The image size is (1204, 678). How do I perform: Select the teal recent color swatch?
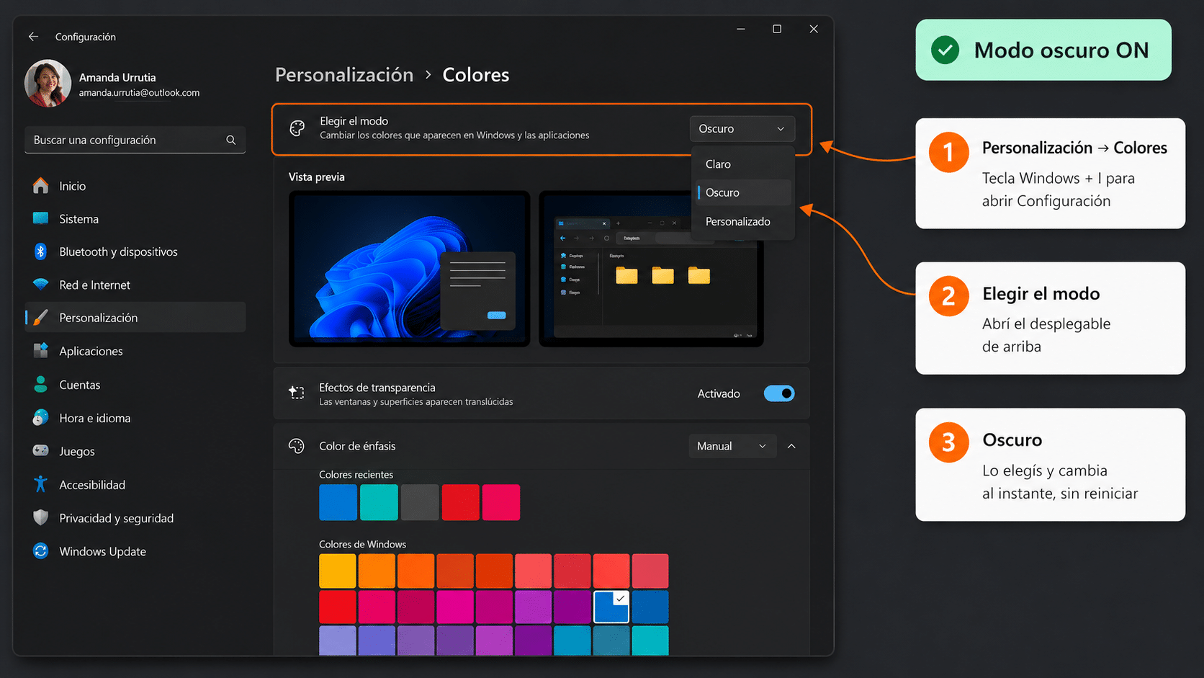[379, 502]
